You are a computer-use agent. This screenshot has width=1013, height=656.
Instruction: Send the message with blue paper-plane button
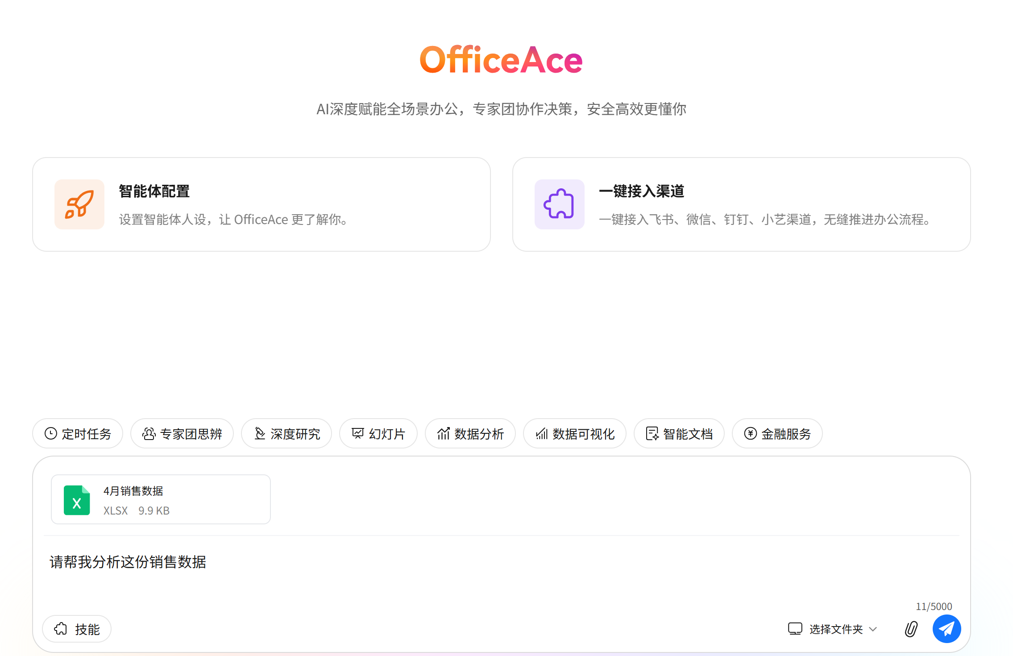tap(947, 629)
